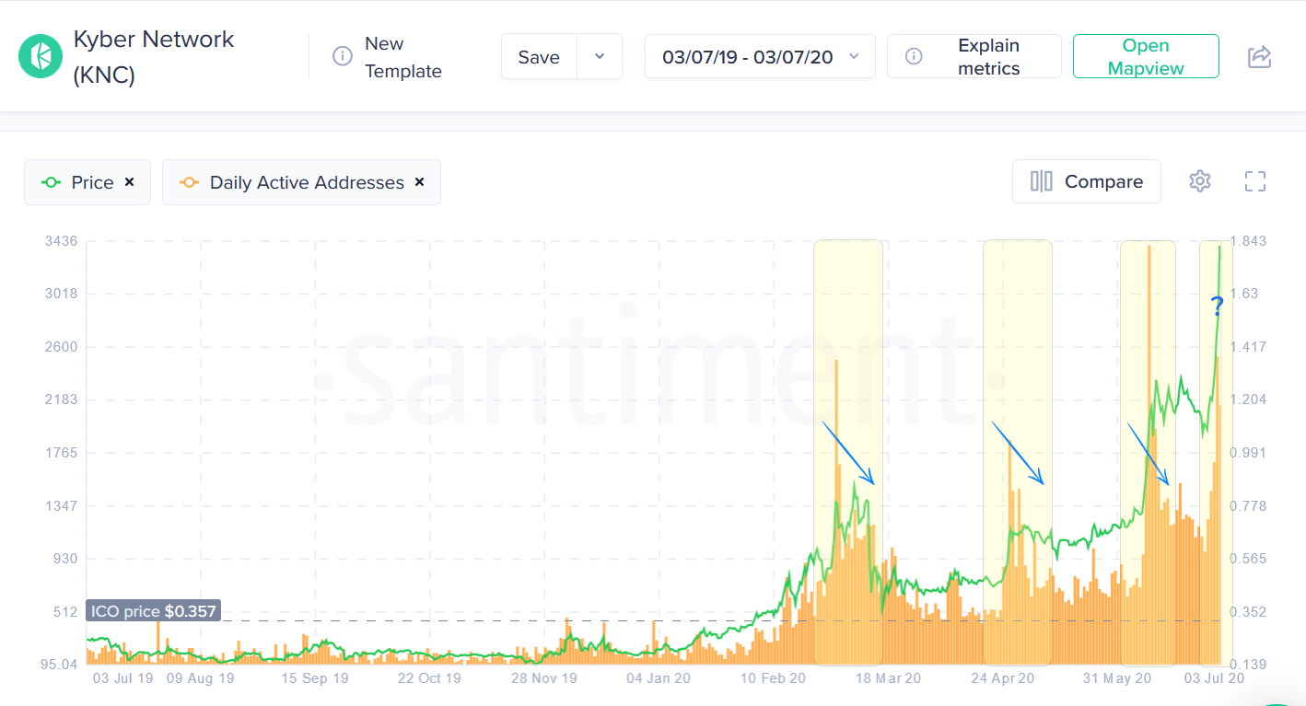
Task: Open the date range 03/07/19 - 03/07/20 picker
Action: click(760, 56)
